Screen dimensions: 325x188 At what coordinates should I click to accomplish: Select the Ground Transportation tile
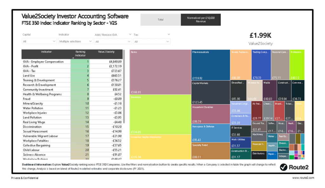coord(259,126)
